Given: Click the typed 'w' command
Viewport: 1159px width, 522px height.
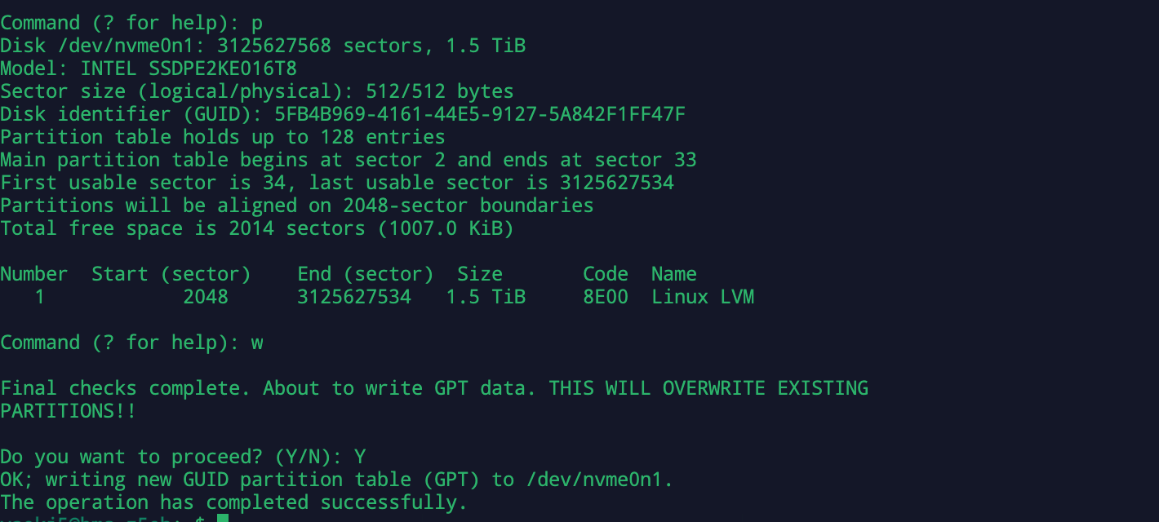Looking at the screenshot, I should click(x=257, y=343).
